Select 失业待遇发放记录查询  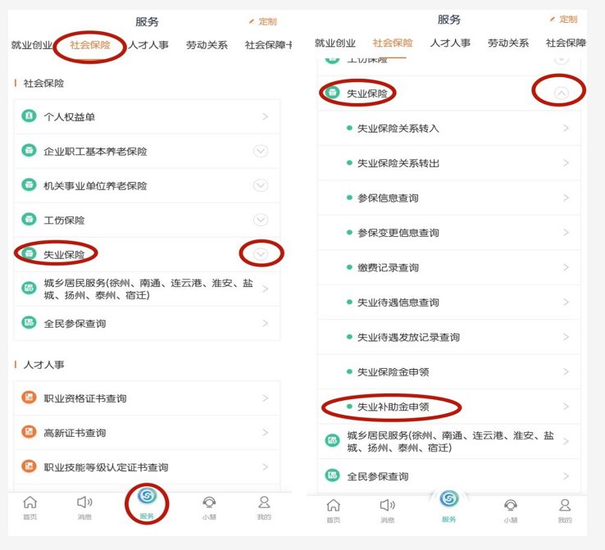[x=448, y=337]
